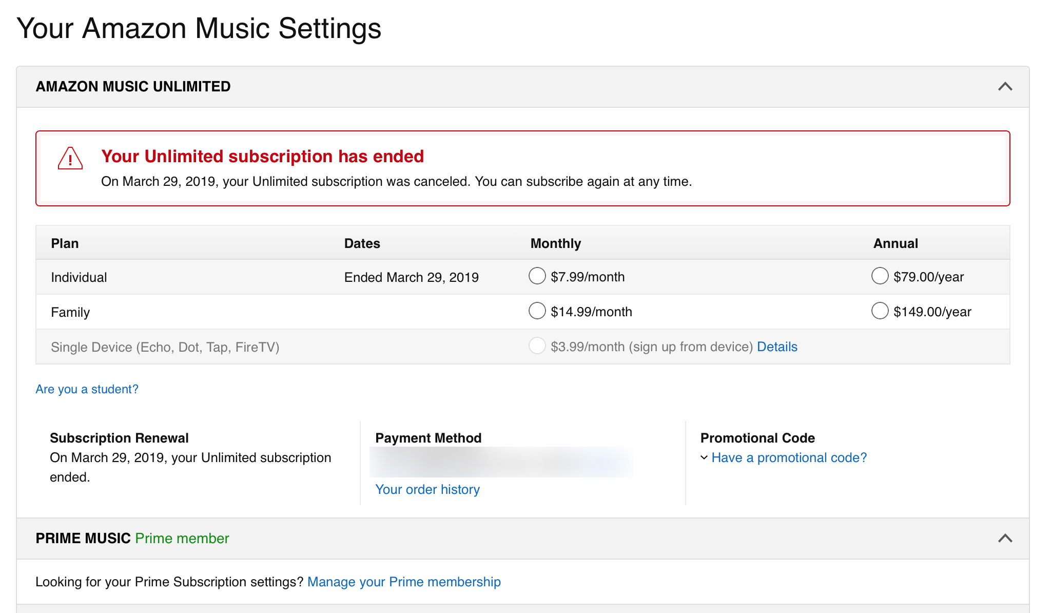This screenshot has height=613, width=1051.
Task: Click 'Are you a student?' link
Action: pos(87,389)
